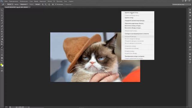Screen dimensions: 192x108
Task: Open the Info panel icon in right dock
Action: pos(190,13)
